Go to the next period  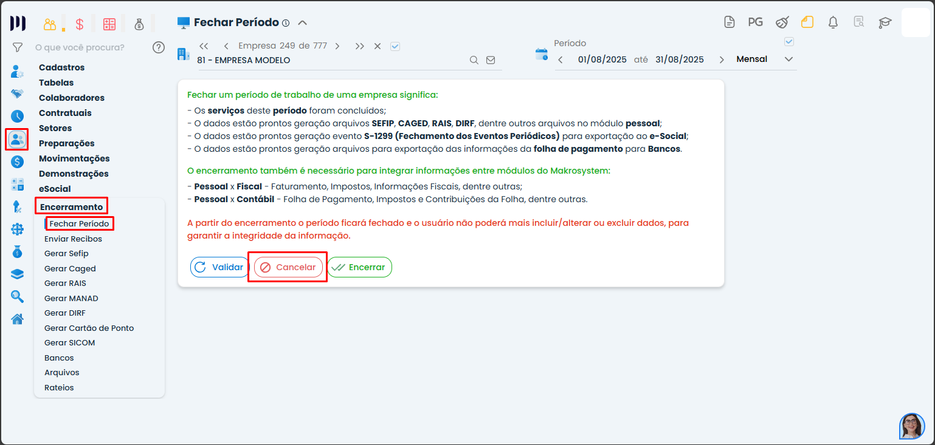pyautogui.click(x=722, y=59)
